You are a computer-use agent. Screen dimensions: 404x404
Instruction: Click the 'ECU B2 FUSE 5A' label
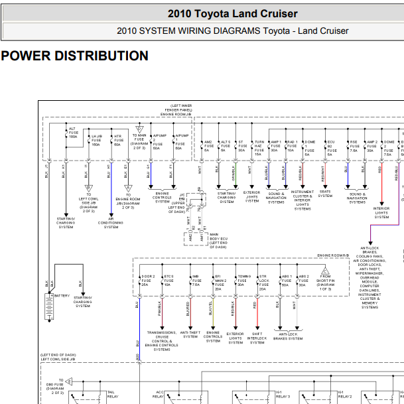(x=332, y=148)
